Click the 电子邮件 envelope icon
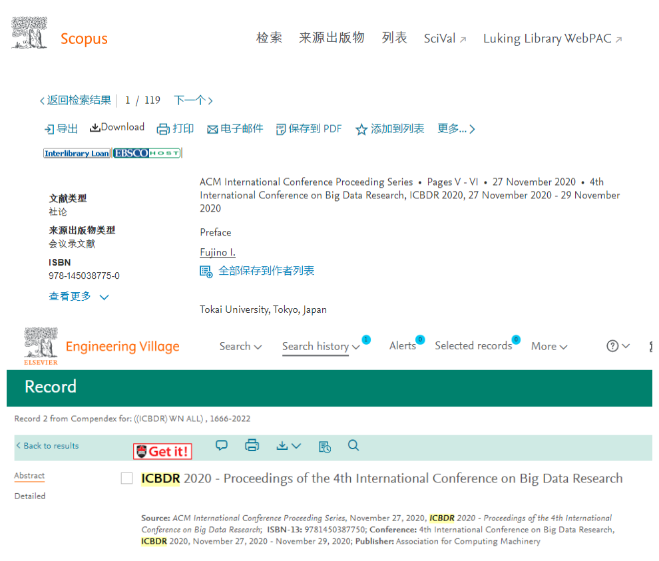 pyautogui.click(x=212, y=129)
